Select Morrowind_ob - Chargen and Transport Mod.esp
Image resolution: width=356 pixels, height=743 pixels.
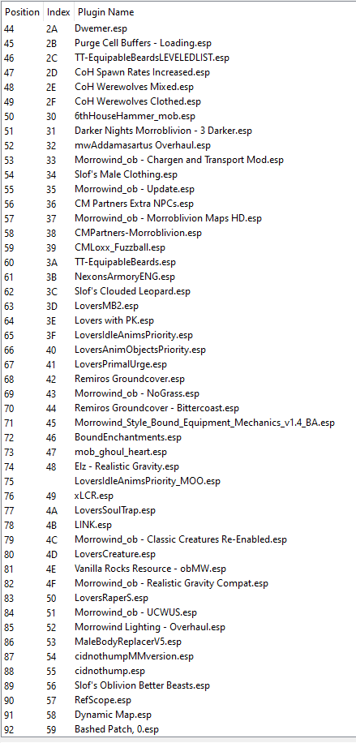[178, 160]
